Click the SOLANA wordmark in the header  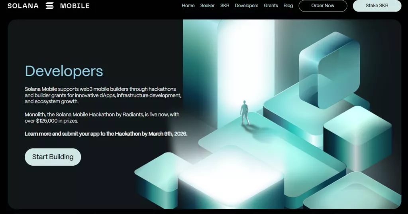23,6
